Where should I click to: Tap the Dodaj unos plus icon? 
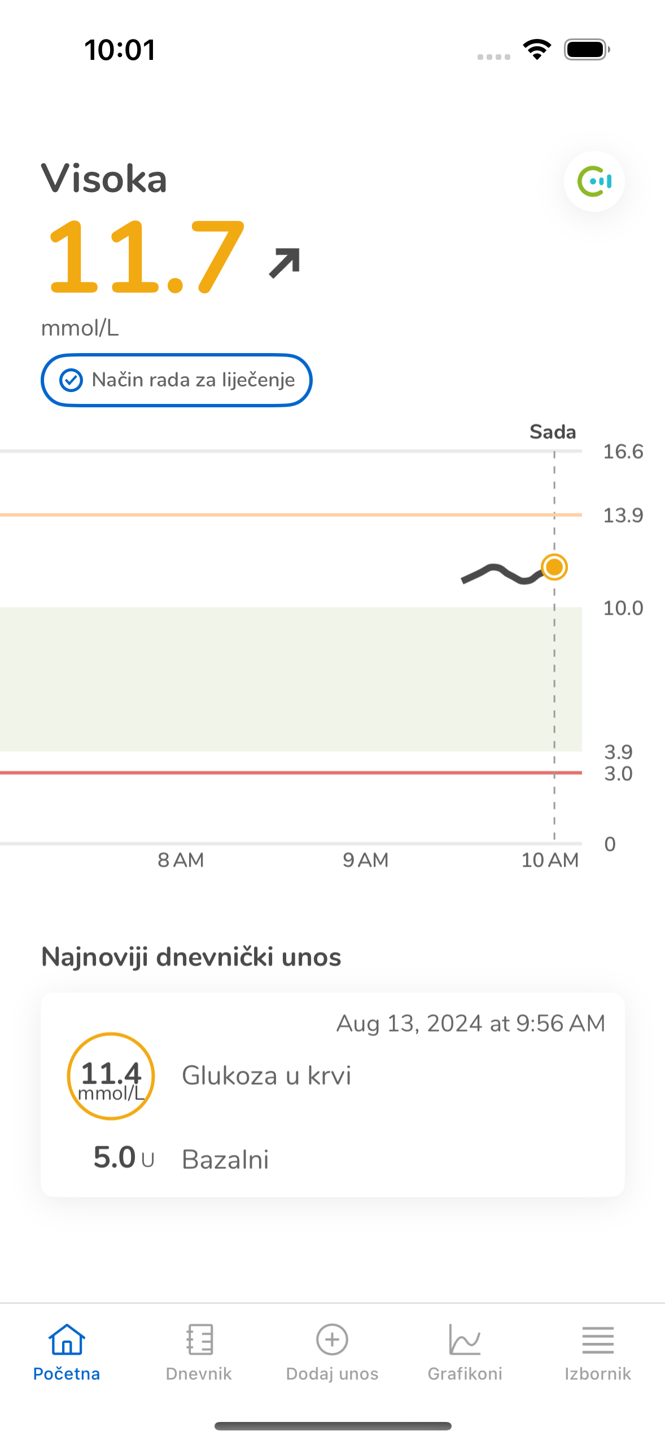(x=332, y=1339)
